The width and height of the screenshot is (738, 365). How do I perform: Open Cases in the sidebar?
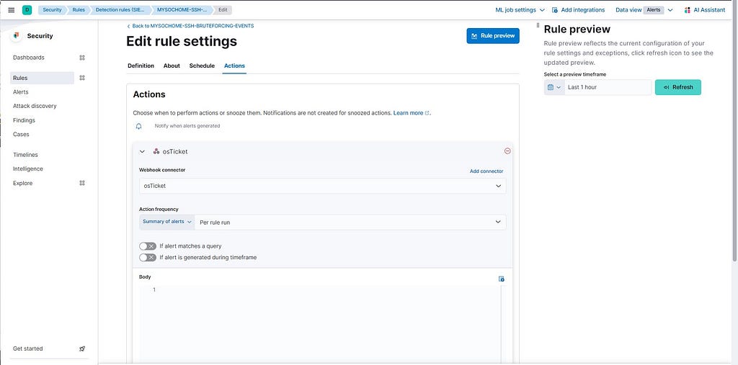pos(21,135)
